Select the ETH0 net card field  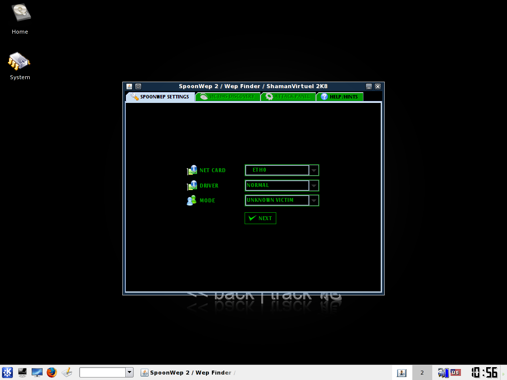click(277, 170)
